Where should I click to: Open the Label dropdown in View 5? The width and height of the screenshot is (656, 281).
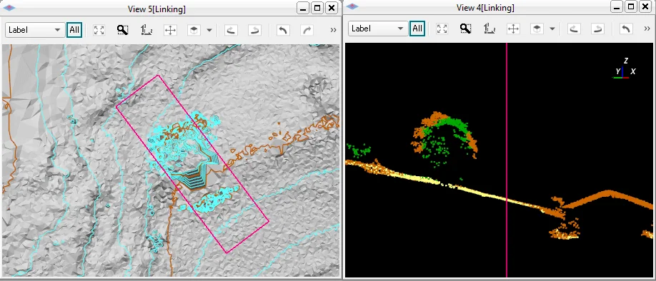[x=35, y=30]
